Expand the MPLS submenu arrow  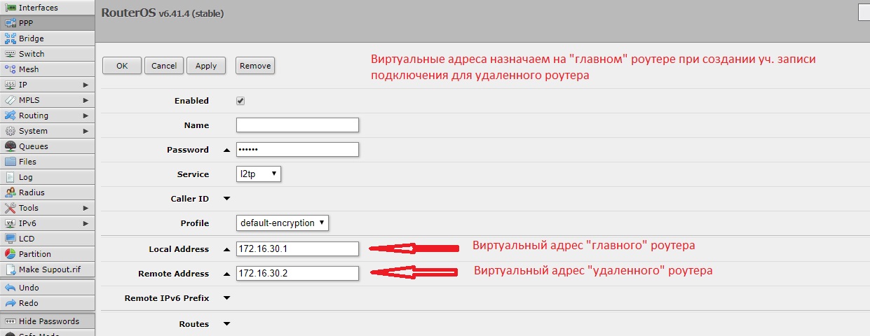(x=86, y=100)
